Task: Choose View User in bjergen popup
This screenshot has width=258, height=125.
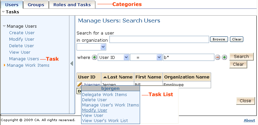Action: click(x=93, y=115)
